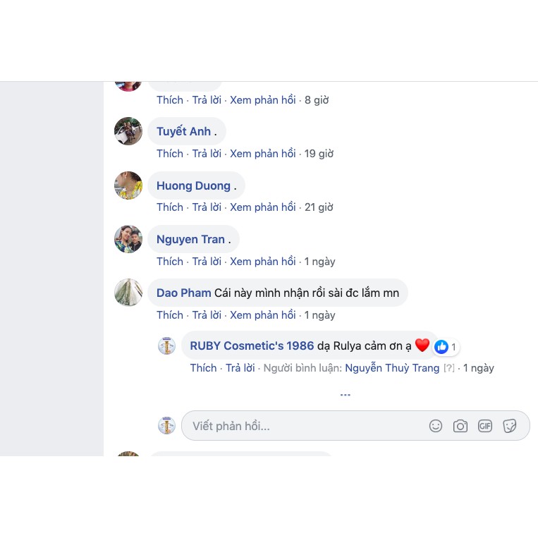Viewport: 538px width, 538px height.
Task: Expand replies under Nguyen Tran's comment
Action: point(262,261)
